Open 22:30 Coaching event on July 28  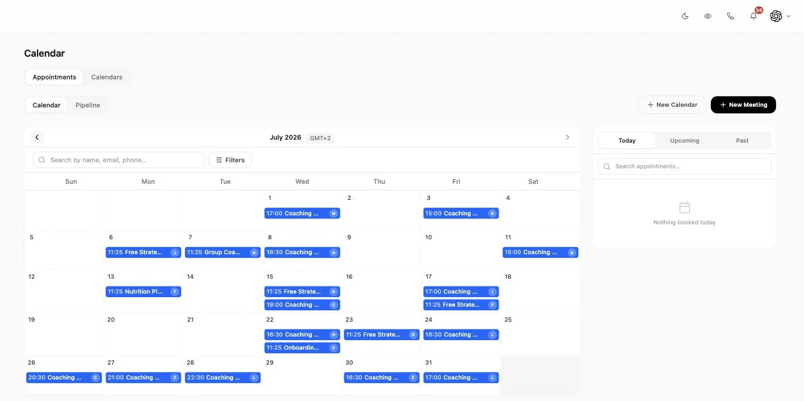pos(222,378)
